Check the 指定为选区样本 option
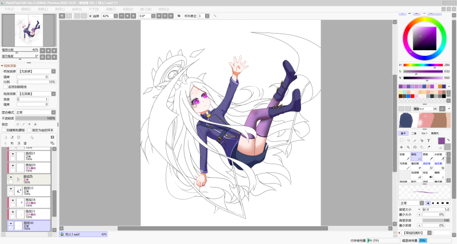Screen dimensions: 457x244 coord(30,129)
